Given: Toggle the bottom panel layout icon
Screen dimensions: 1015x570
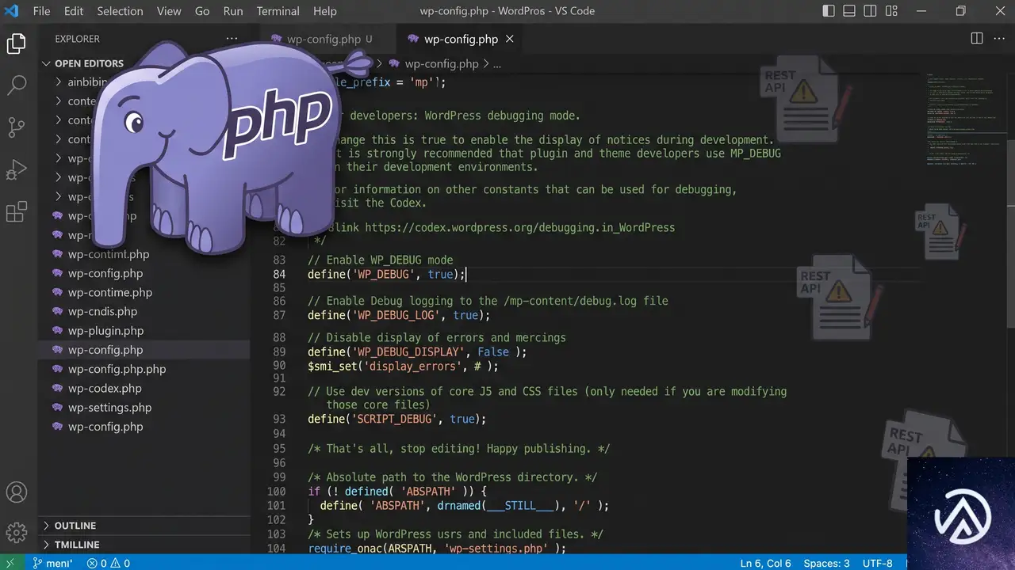Looking at the screenshot, I should tap(849, 11).
